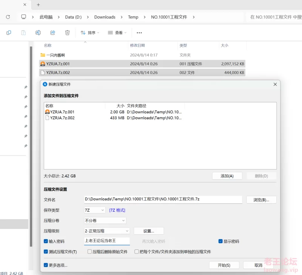Click the copy icon in Explorer toolbar
302x275 pixels.
pos(9,33)
